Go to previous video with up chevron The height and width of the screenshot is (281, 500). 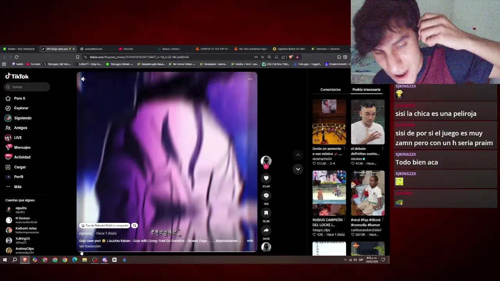[x=298, y=155]
